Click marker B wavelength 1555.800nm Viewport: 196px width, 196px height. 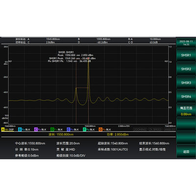tap(103, 39)
